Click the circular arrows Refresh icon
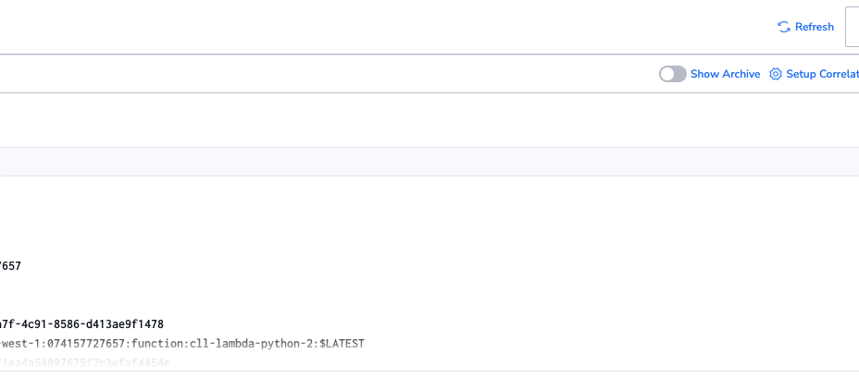The width and height of the screenshot is (859, 390). click(784, 27)
